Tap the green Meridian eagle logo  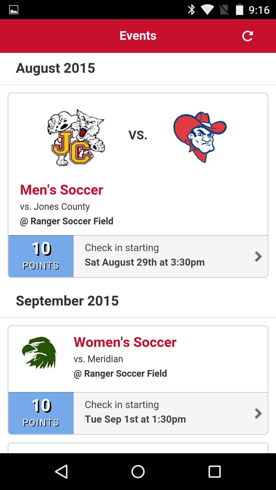39,353
